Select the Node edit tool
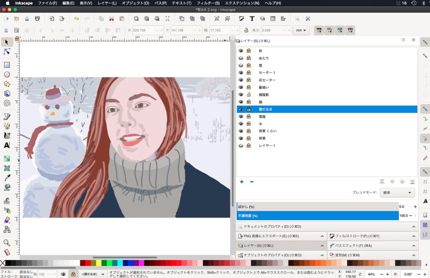 (7, 52)
